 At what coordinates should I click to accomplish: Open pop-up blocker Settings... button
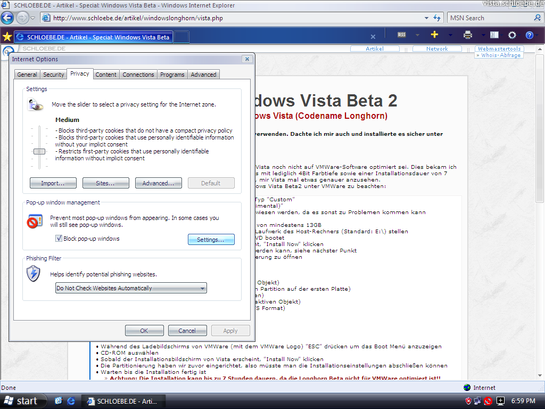(x=211, y=239)
